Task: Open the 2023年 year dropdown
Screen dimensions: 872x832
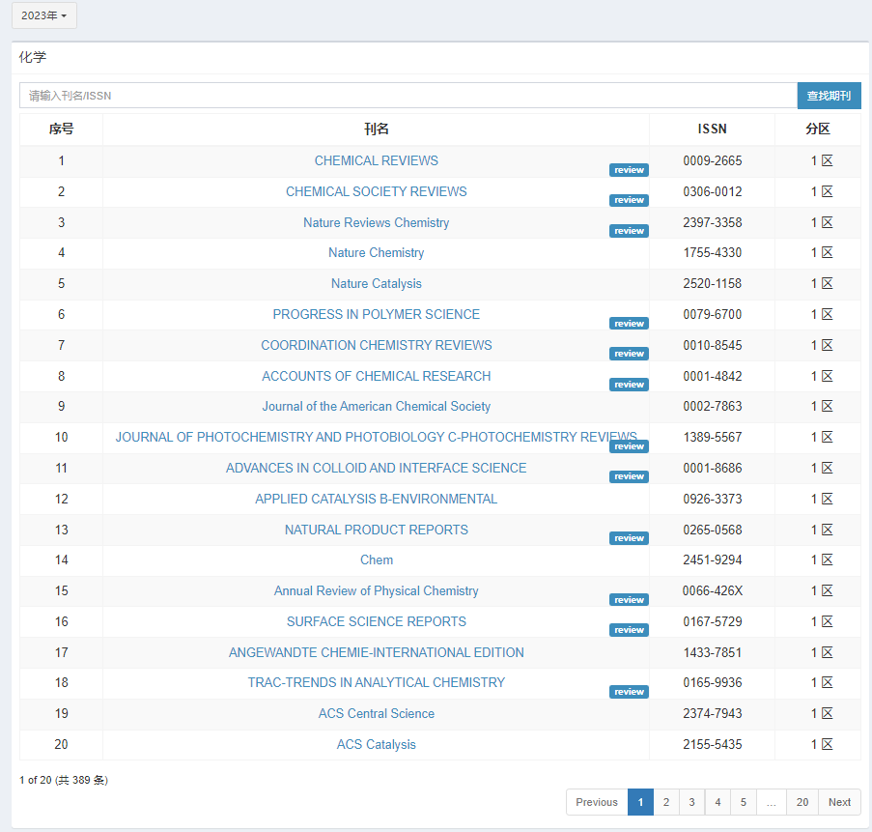Action: [x=43, y=16]
